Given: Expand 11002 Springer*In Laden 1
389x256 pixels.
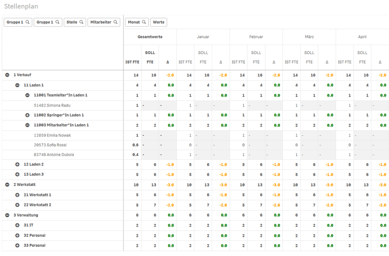Looking at the screenshot, I should point(27,115).
